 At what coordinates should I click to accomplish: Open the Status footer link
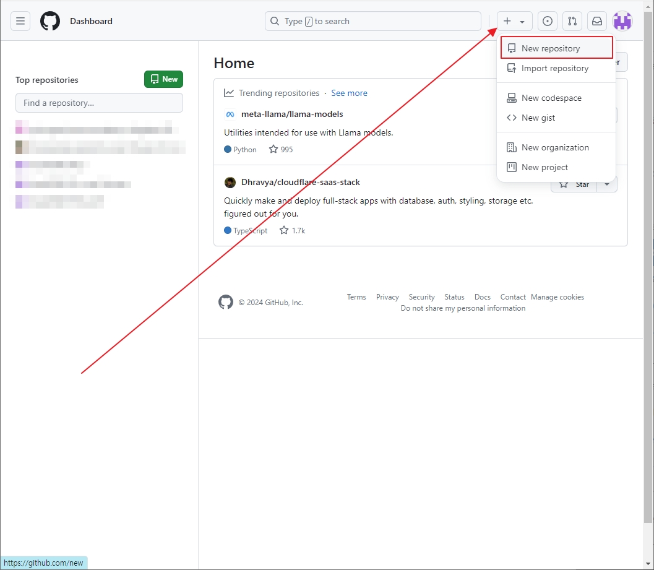[x=454, y=296]
